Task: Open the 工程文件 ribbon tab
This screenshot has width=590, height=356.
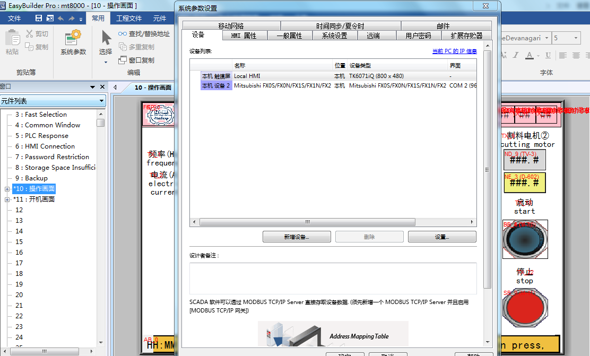Action: point(129,18)
